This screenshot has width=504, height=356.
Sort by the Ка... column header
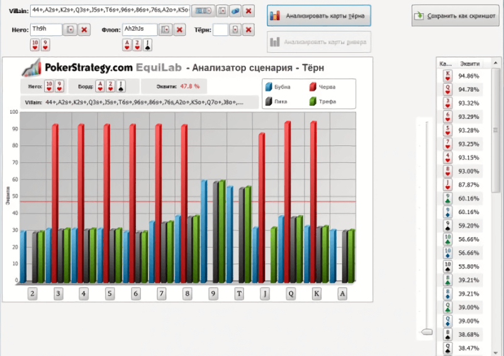[x=445, y=64]
